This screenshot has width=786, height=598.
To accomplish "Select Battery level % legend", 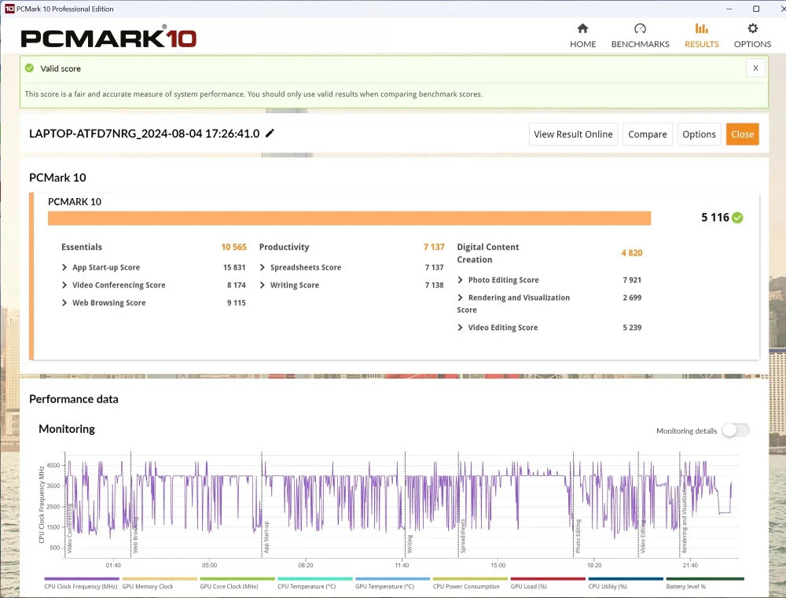I will pos(704,583).
